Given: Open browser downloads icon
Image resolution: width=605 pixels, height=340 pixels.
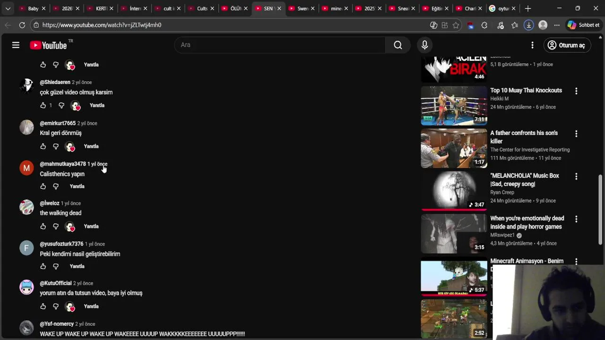Looking at the screenshot, I should coord(529,25).
